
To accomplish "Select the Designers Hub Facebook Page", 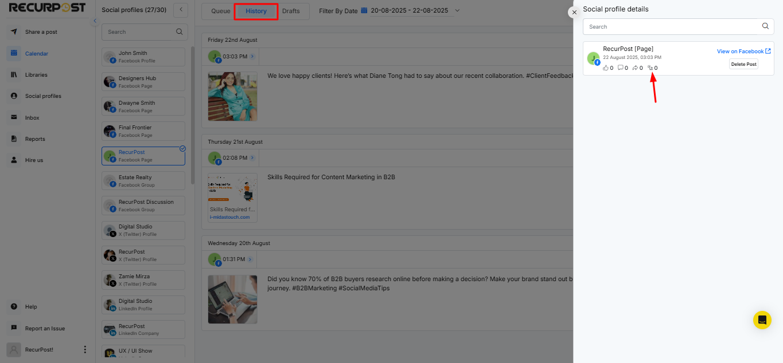I will (143, 81).
